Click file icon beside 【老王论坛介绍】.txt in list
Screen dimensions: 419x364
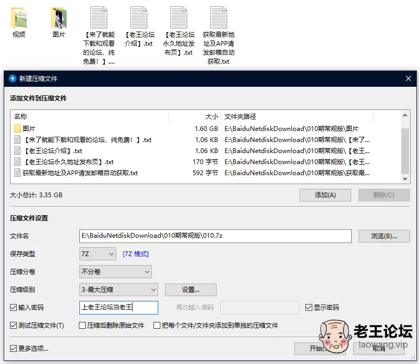tap(17, 151)
